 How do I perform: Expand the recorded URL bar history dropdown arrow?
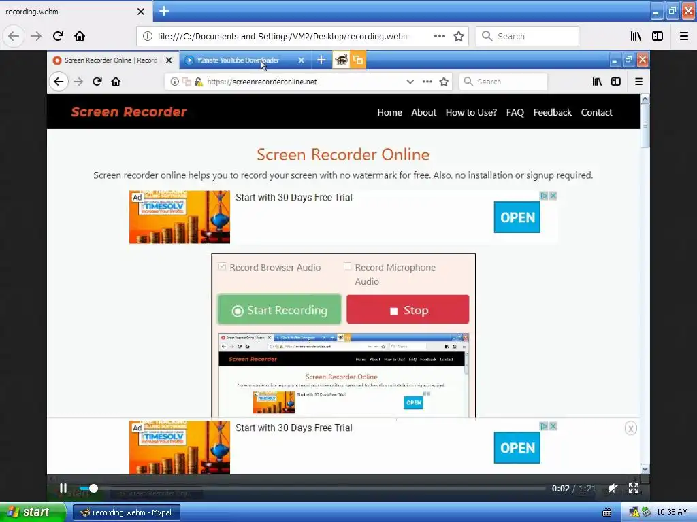click(410, 82)
